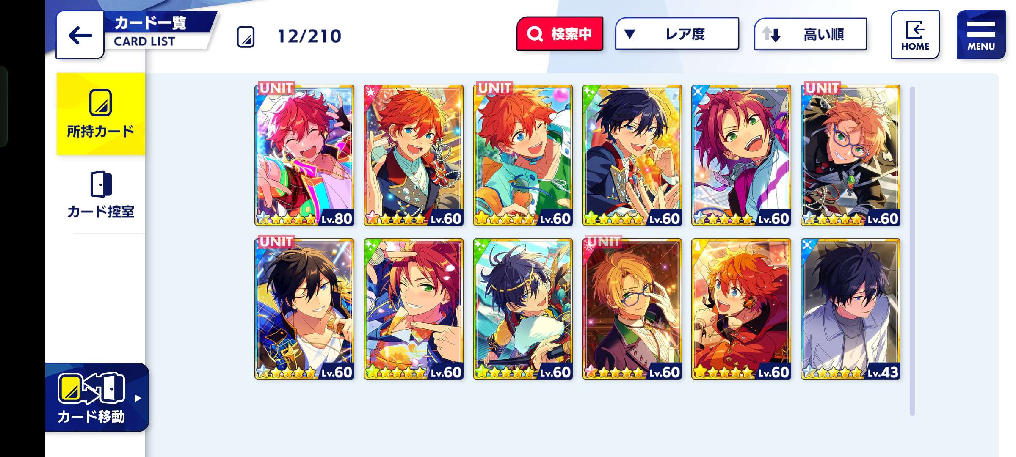Select the Lv.80 card thumbnail
The height and width of the screenshot is (457, 1016).
point(304,155)
